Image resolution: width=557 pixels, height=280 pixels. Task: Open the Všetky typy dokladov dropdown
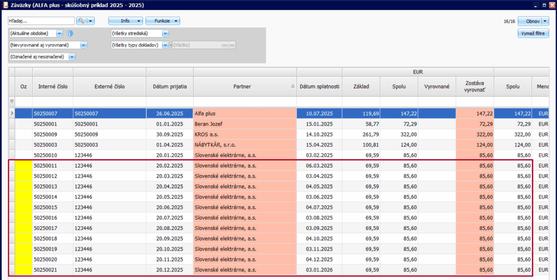click(165, 45)
